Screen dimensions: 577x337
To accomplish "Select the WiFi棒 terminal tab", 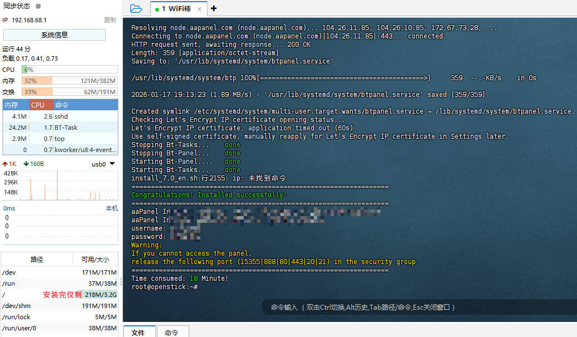I will pos(177,9).
